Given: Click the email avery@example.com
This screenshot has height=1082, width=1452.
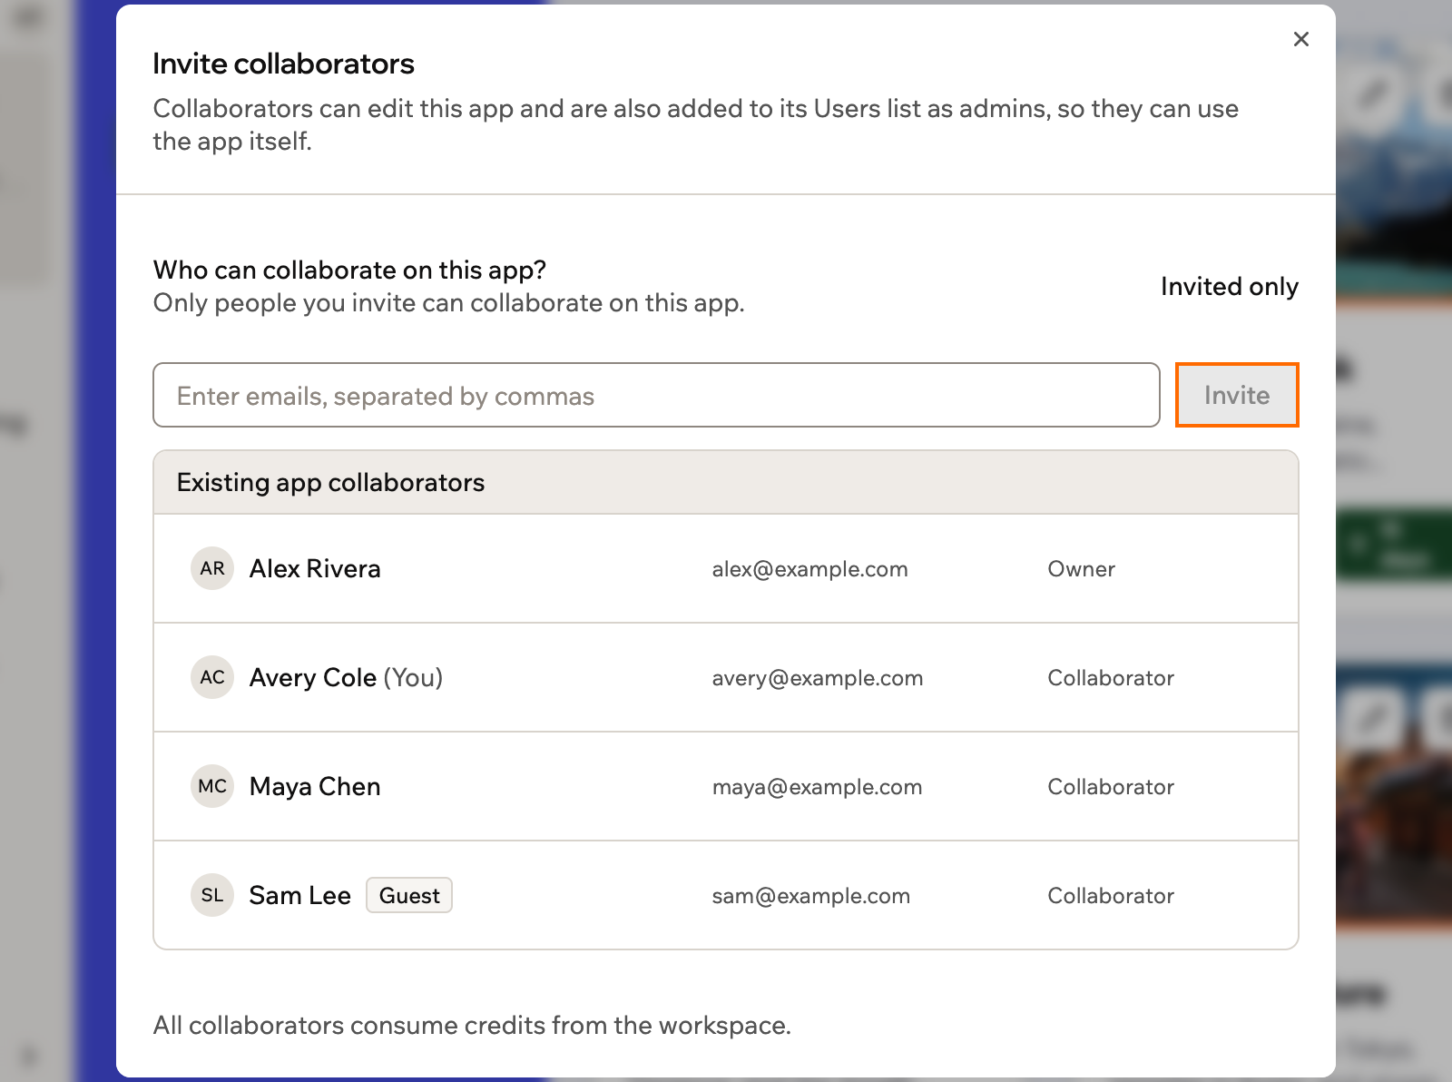Looking at the screenshot, I should [817, 678].
